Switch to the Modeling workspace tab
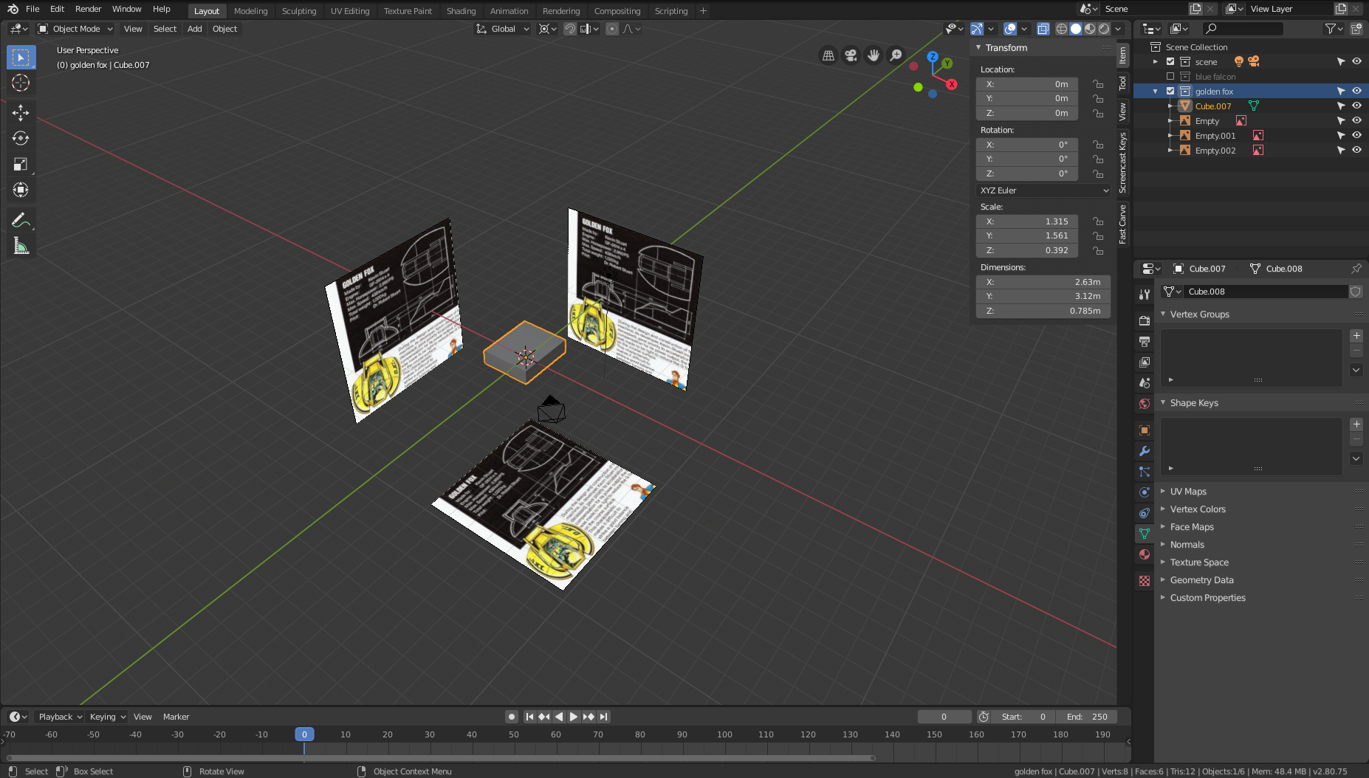Screen dimensions: 1369x778 (x=250, y=11)
